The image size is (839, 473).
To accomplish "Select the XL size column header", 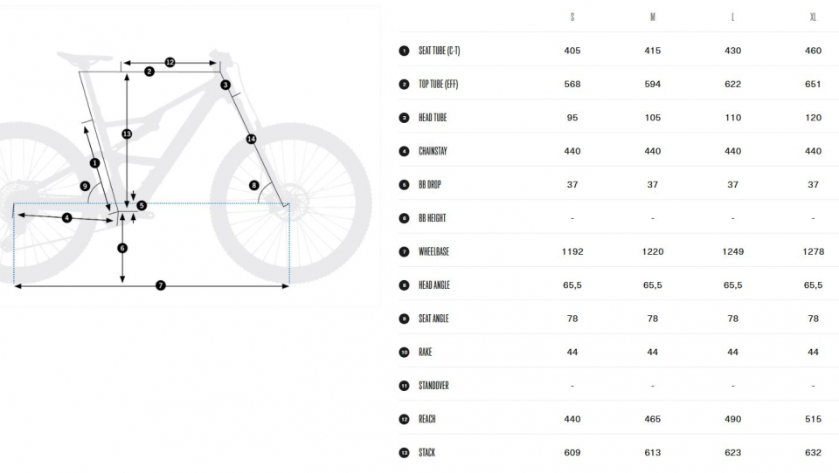I will (813, 17).
